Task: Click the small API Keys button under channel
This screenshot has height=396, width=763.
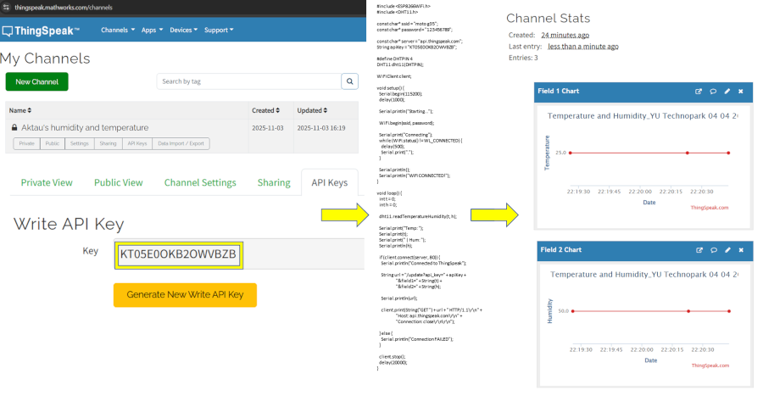Action: (137, 143)
